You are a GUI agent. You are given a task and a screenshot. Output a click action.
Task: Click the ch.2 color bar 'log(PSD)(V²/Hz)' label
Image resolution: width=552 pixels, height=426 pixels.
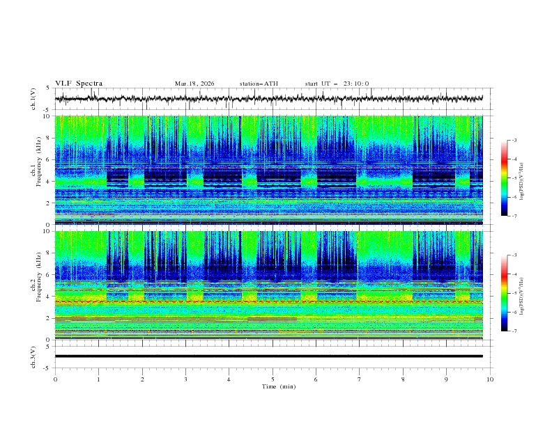tap(521, 297)
